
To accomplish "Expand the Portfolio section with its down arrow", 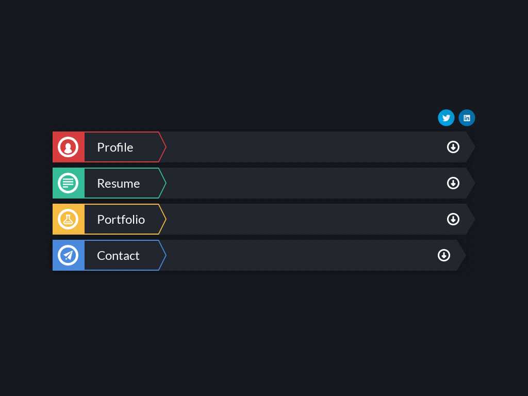I will [453, 219].
